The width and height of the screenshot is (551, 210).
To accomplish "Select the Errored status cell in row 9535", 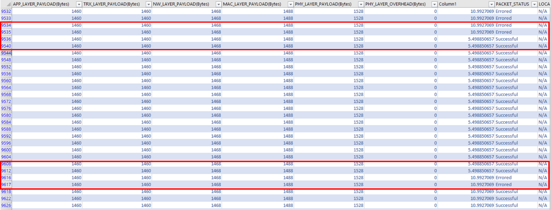I will (x=503, y=32).
